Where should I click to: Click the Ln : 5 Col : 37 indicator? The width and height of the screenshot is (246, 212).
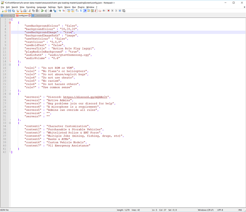point(159,210)
